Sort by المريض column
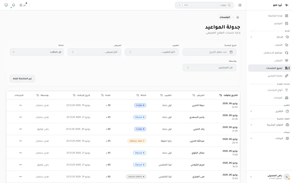Screen dimensions: 293x183 pos(198,95)
